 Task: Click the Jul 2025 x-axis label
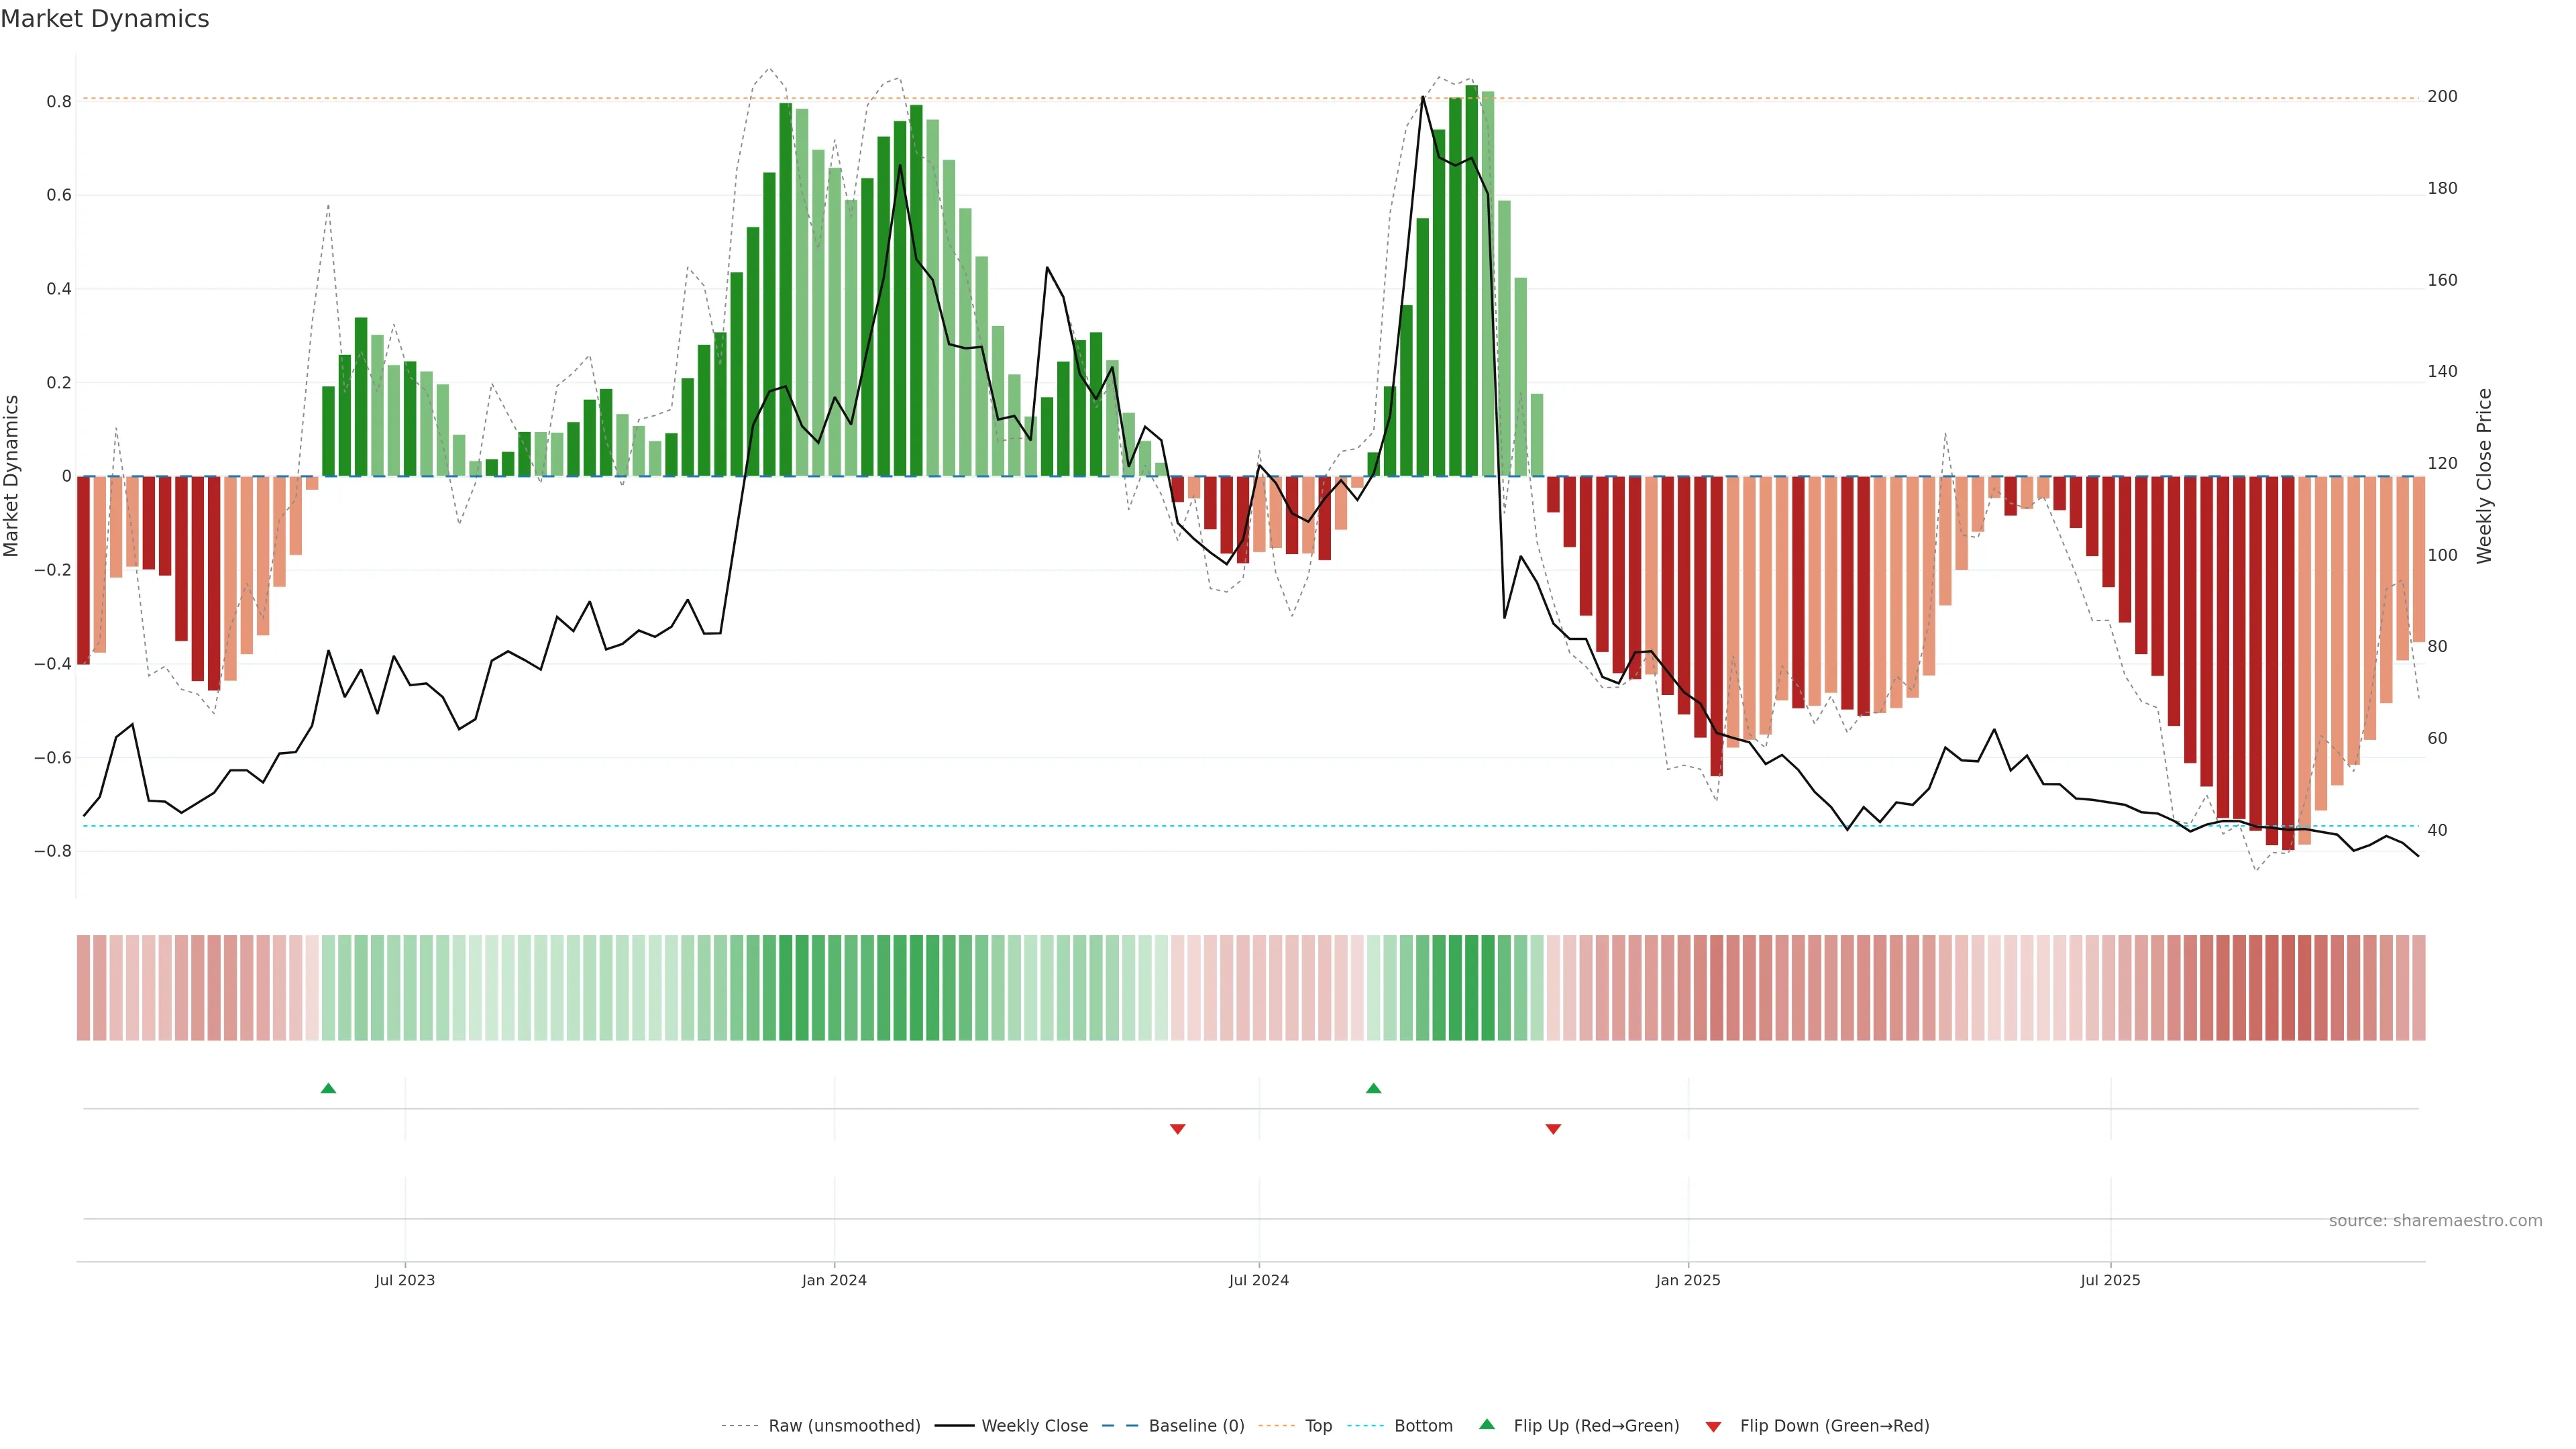click(2110, 1281)
